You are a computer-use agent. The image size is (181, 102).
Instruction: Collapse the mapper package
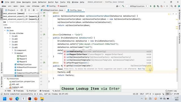(x=12, y=53)
